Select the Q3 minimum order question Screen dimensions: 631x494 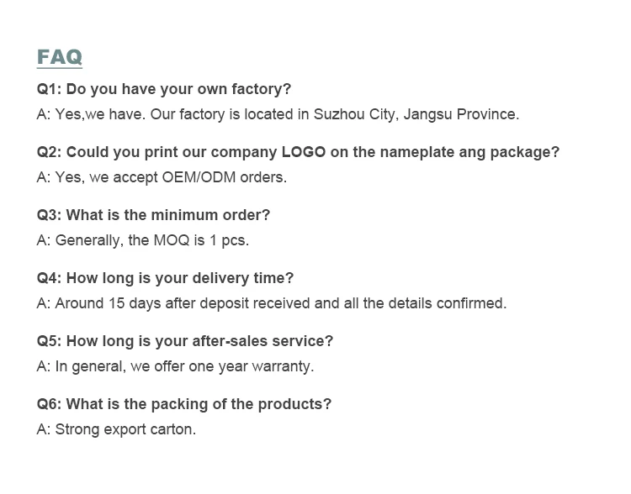tap(153, 215)
